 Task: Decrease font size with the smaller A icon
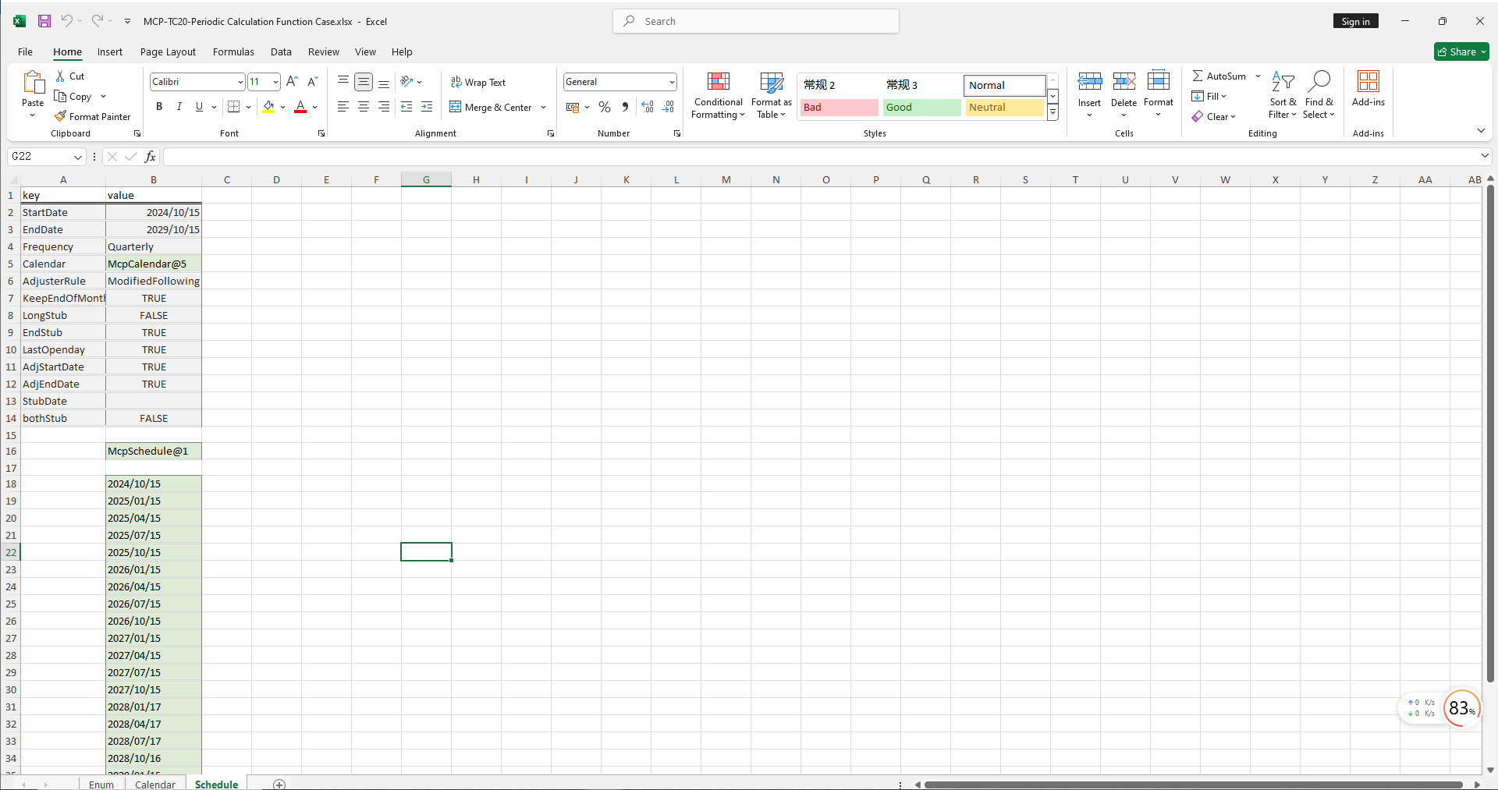click(x=312, y=81)
